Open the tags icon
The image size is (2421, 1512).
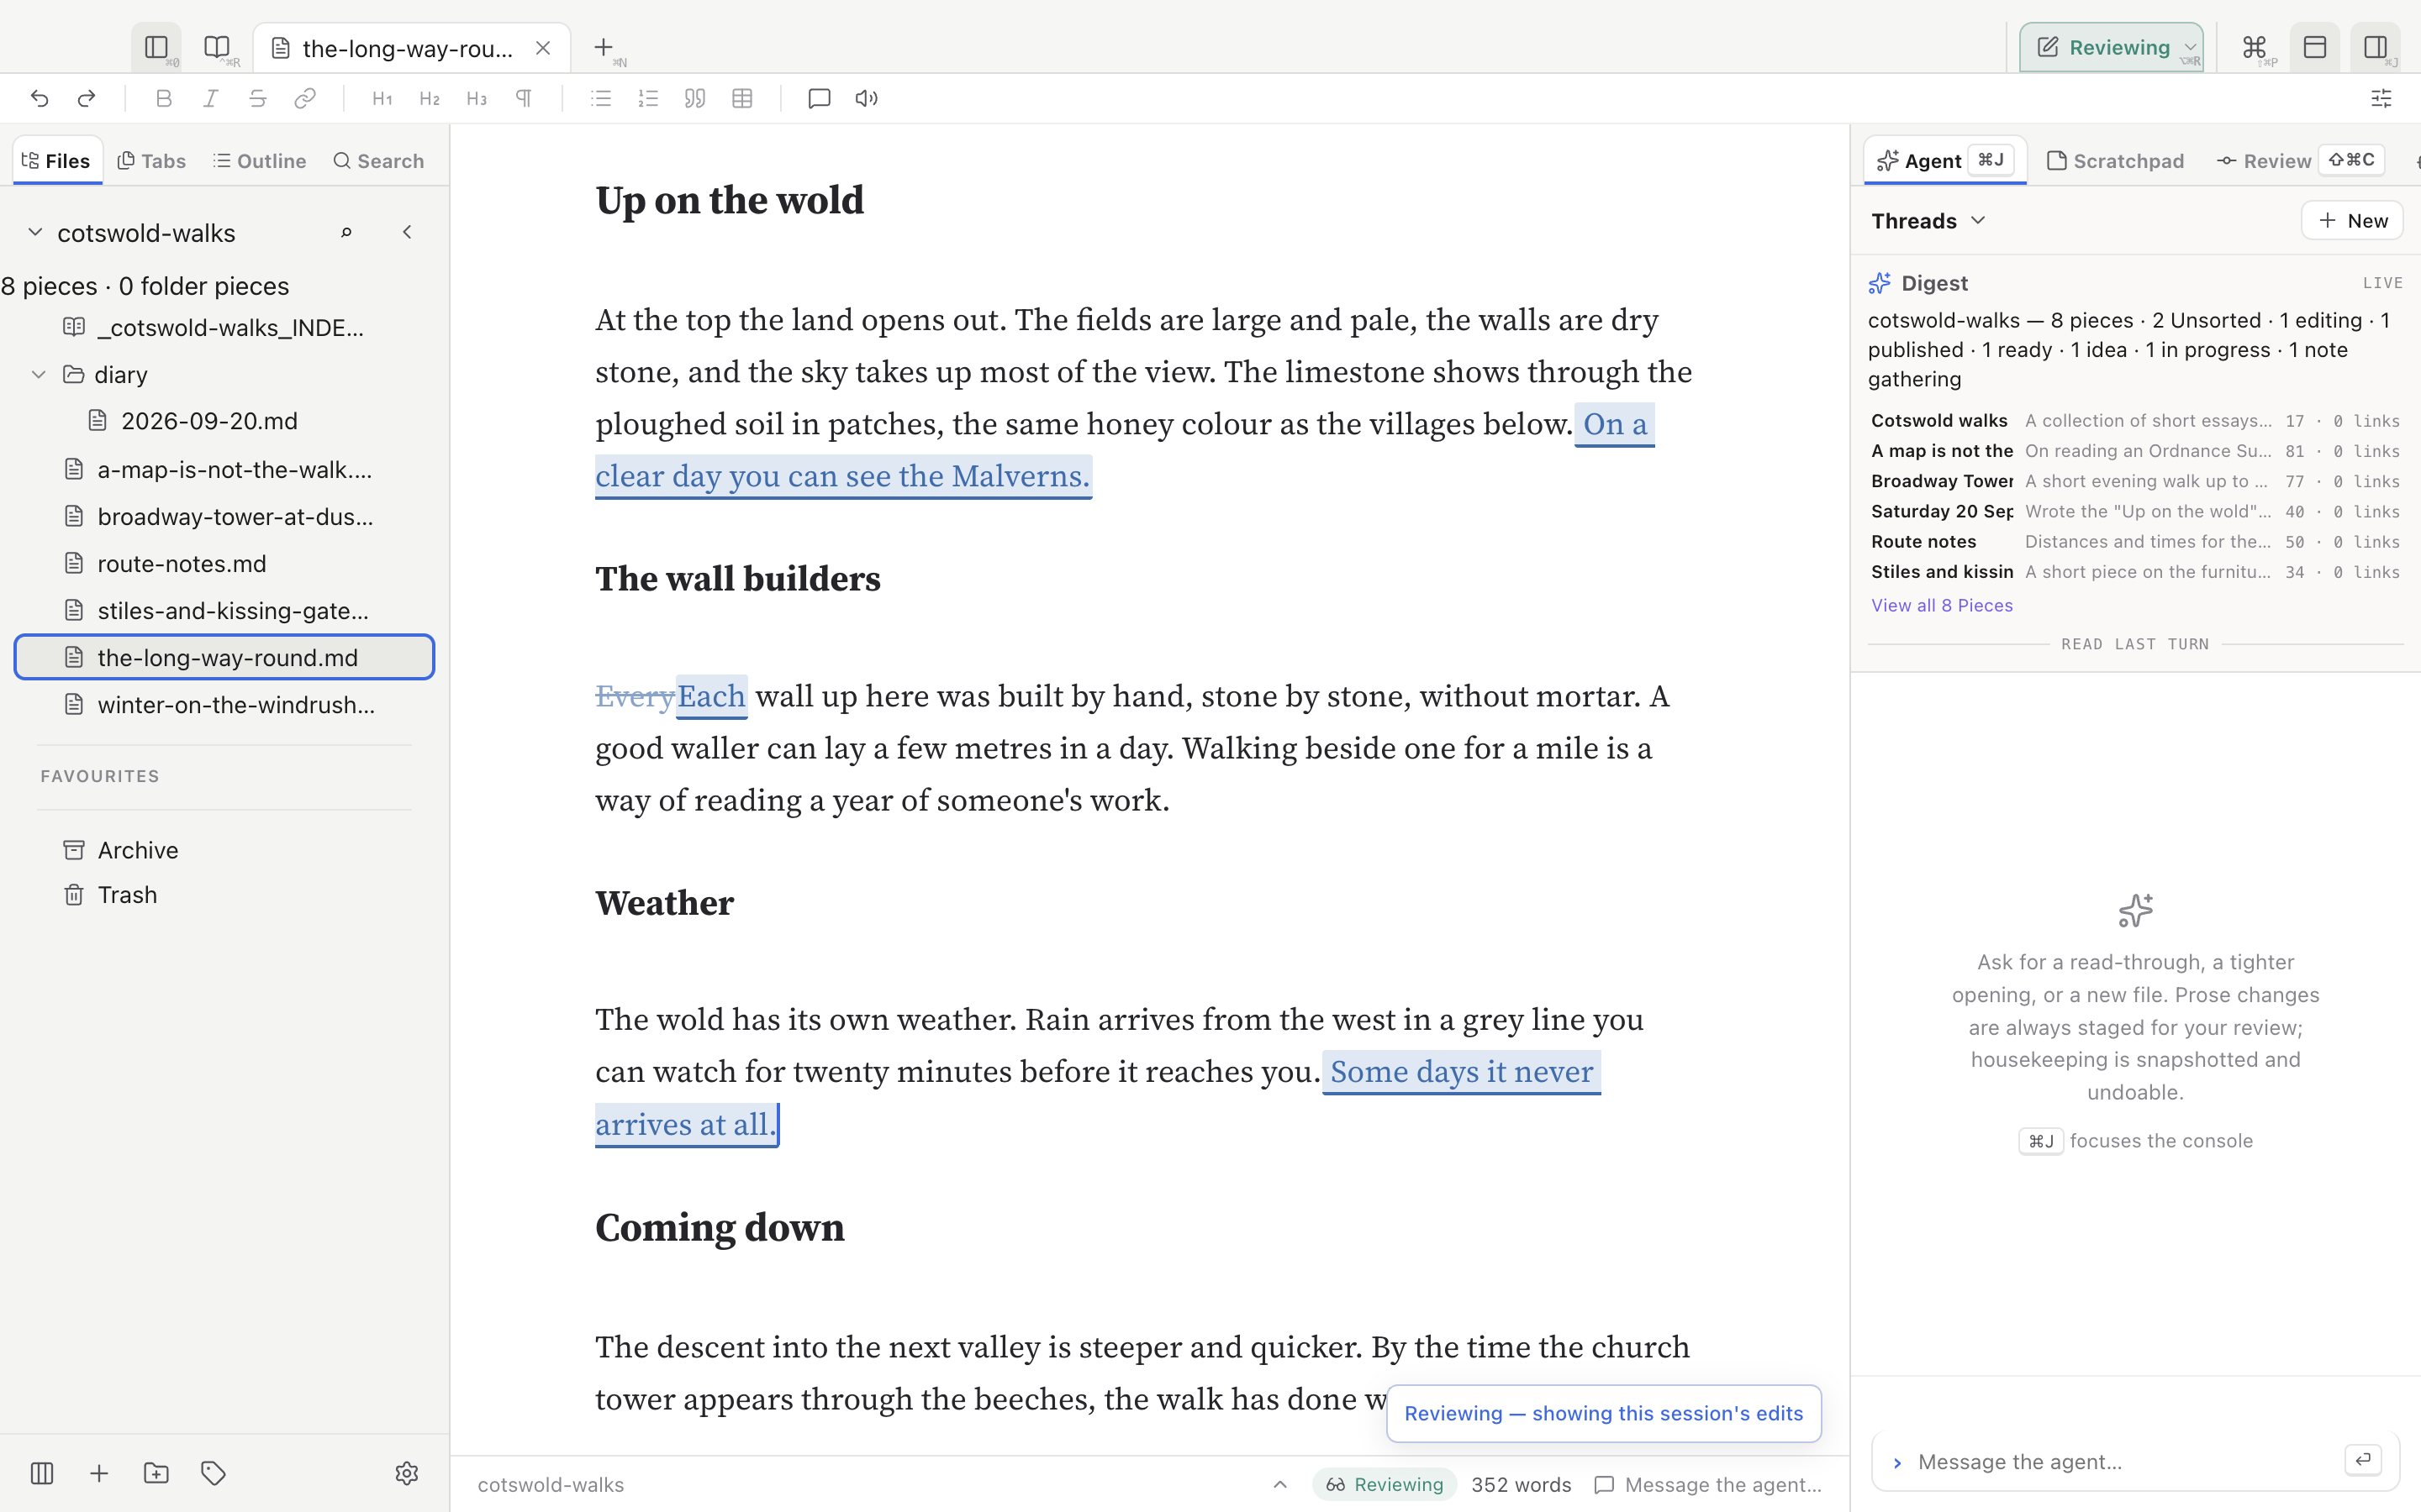(x=213, y=1472)
